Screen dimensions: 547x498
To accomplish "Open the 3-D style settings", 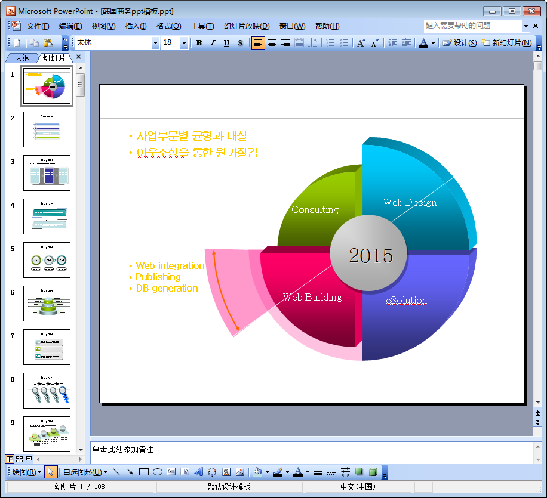I will point(373,472).
